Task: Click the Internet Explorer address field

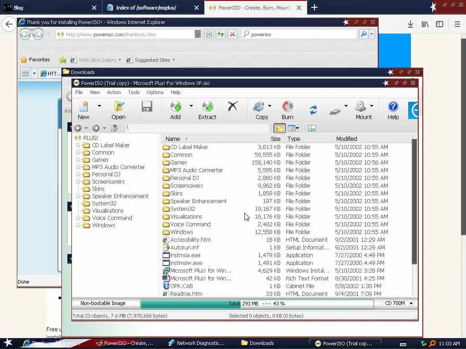Action: point(128,35)
